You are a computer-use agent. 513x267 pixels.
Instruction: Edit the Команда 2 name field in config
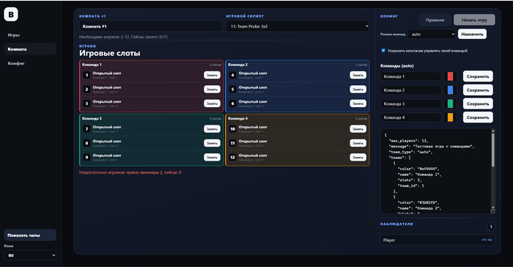411,90
